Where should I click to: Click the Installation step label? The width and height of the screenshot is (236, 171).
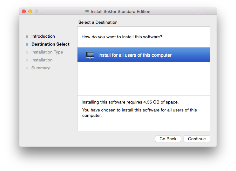pyautogui.click(x=42, y=60)
